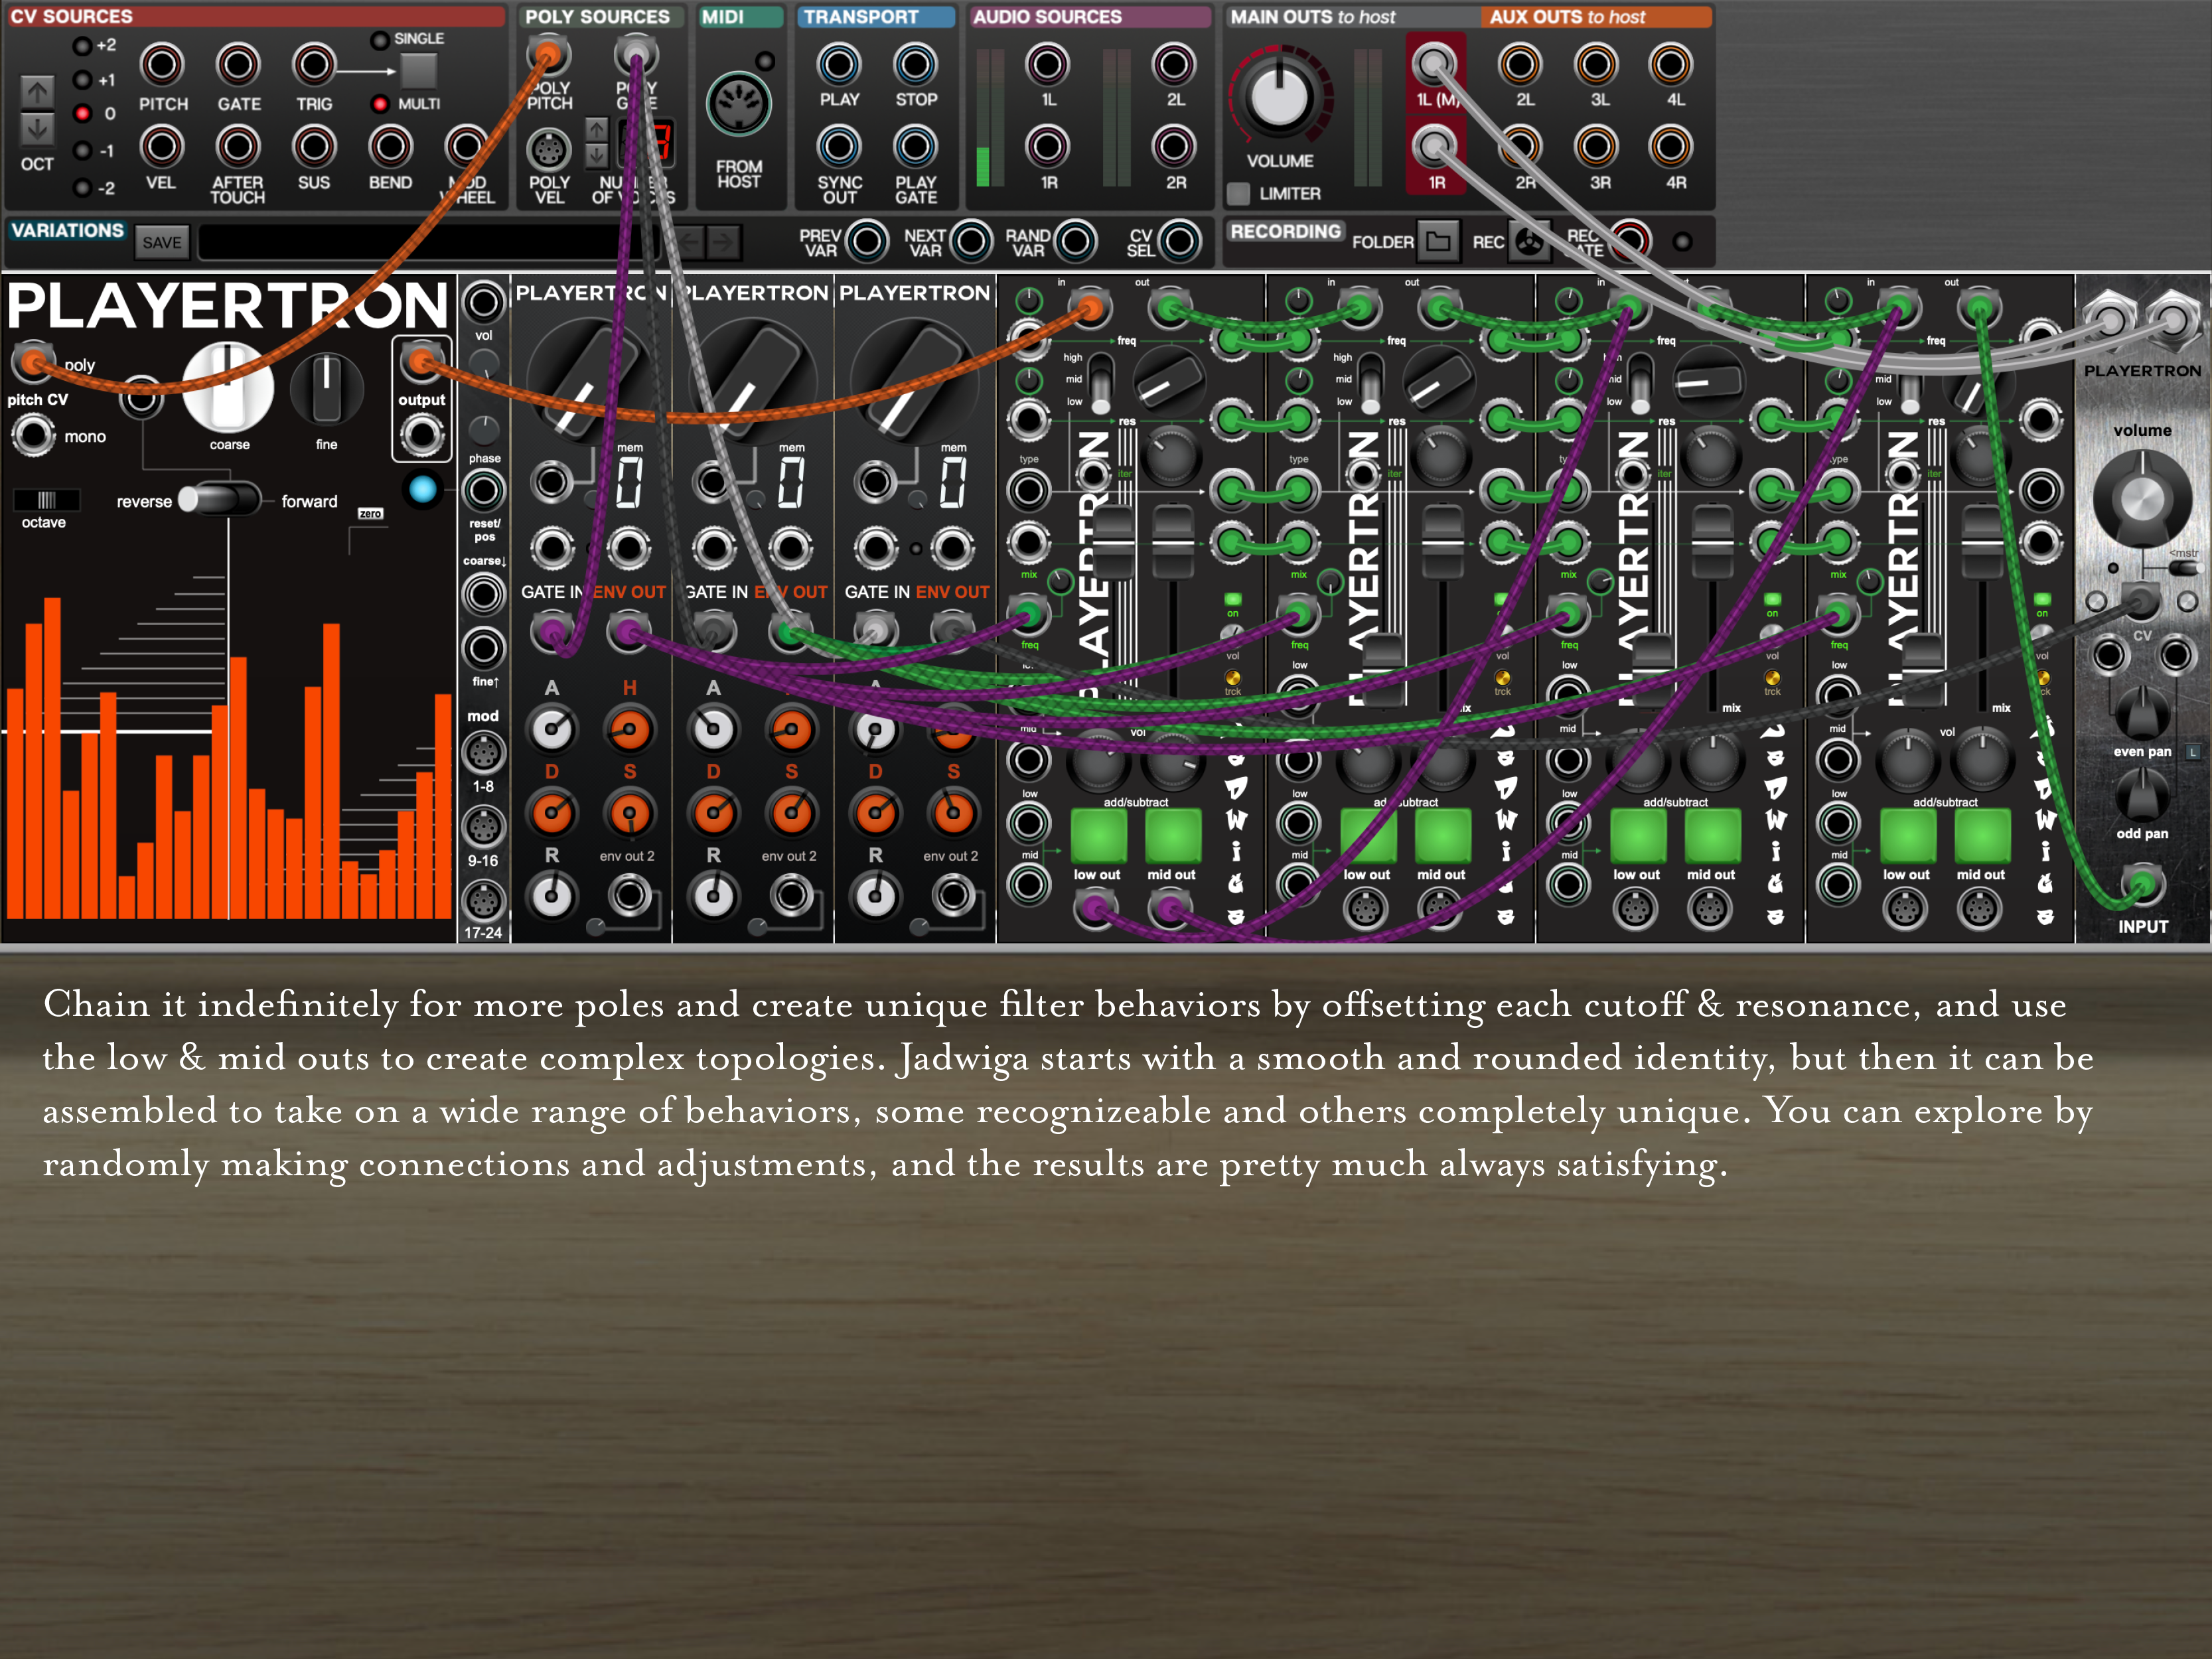Click the AUX OUTS 4L jack
This screenshot has width=2212, height=1659.
point(1671,65)
